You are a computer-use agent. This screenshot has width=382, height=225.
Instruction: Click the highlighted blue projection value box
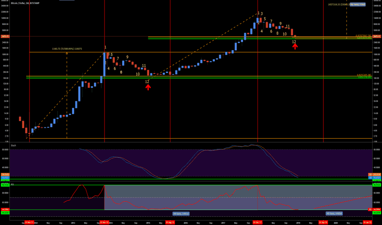pyautogui.click(x=358, y=4)
